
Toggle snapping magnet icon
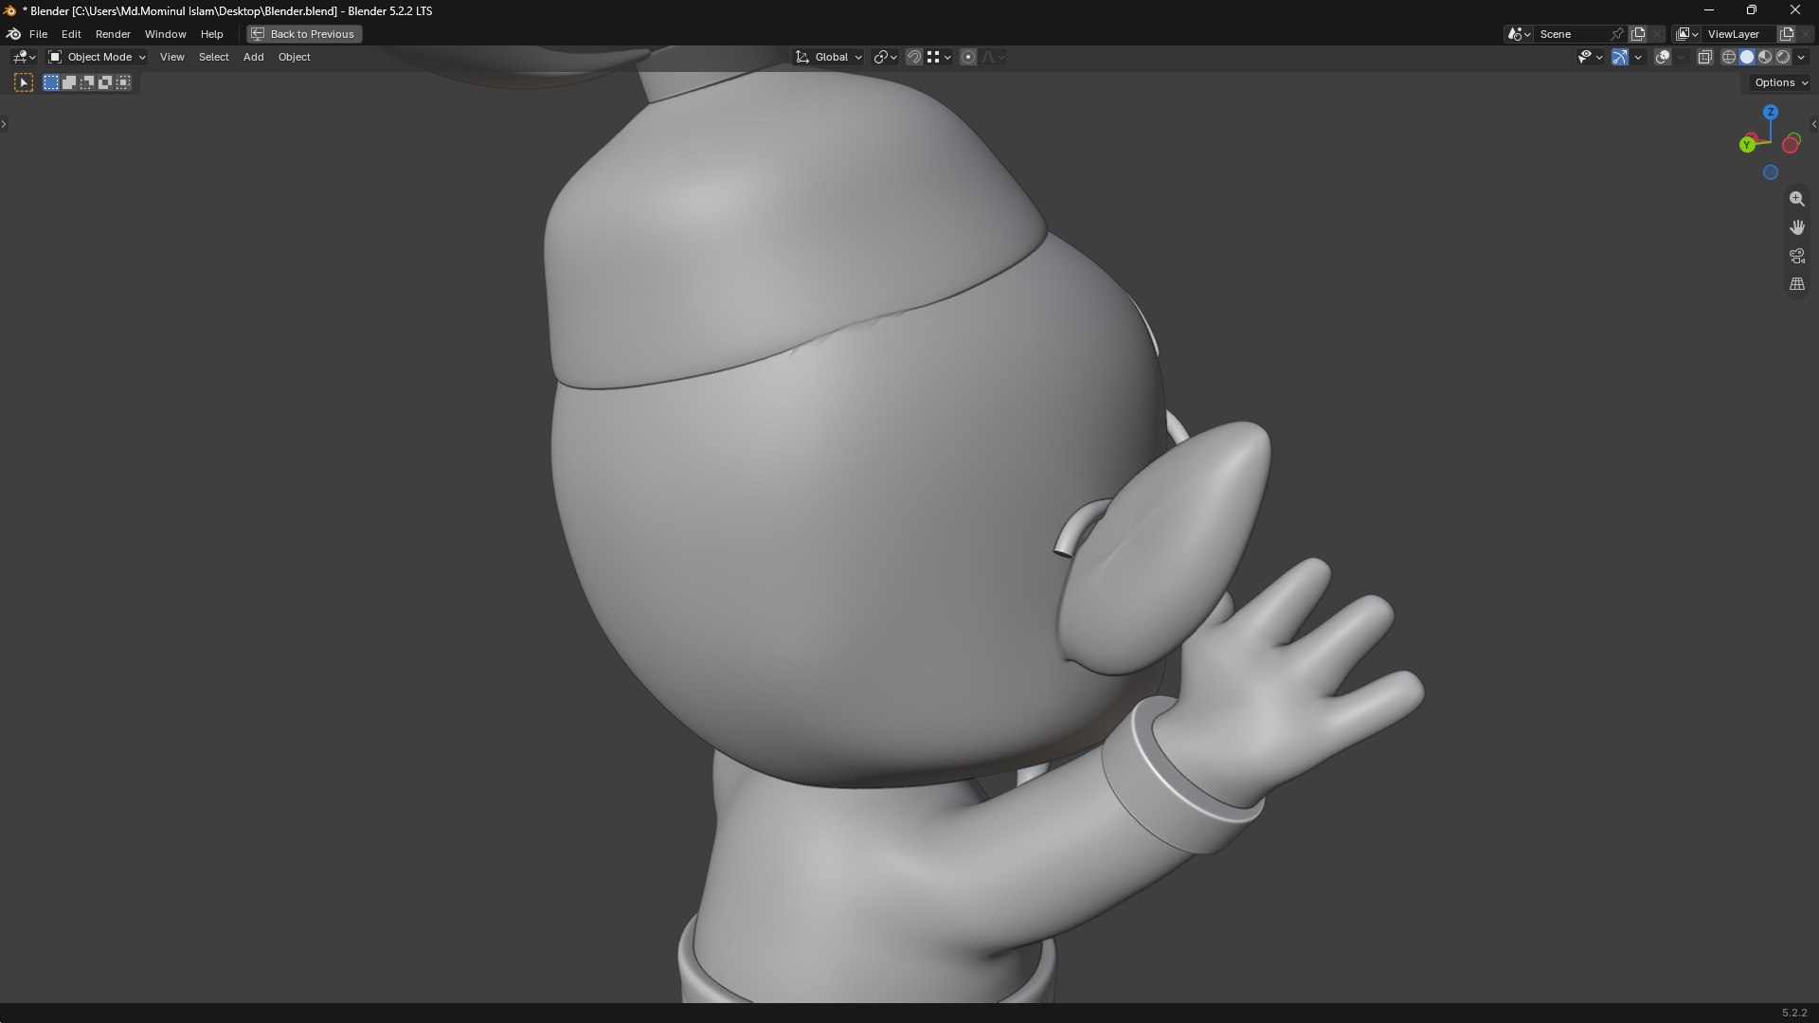click(914, 58)
